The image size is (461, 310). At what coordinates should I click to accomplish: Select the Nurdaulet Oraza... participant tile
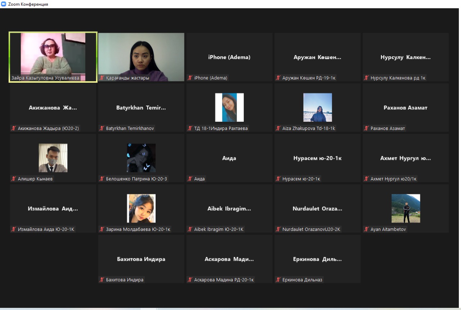[x=317, y=208]
